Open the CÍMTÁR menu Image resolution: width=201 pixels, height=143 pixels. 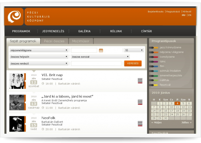[147, 31]
